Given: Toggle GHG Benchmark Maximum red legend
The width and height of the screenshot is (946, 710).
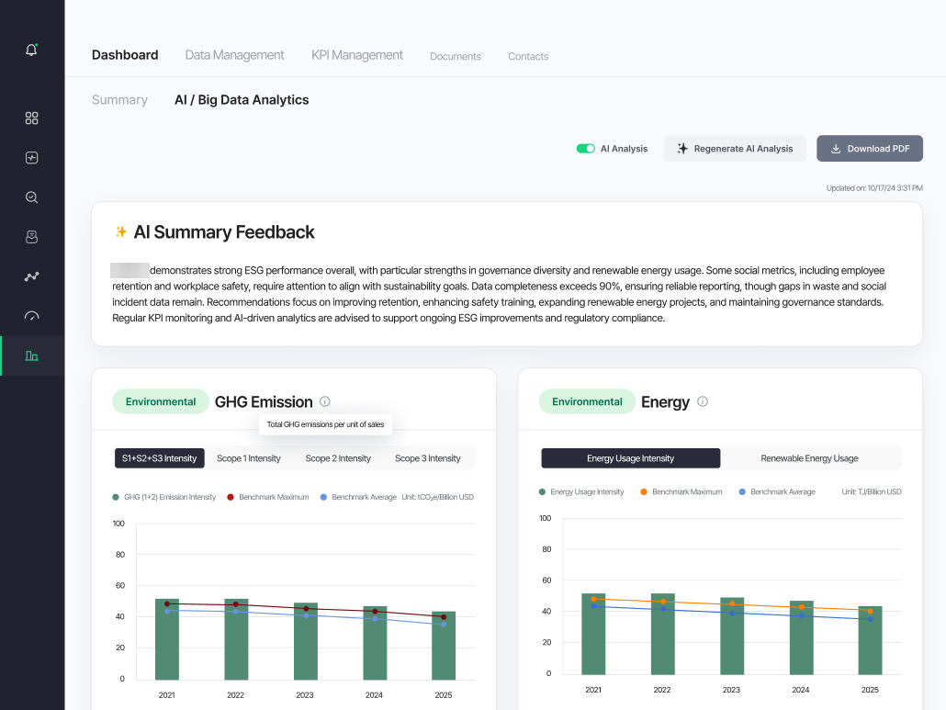Looking at the screenshot, I should coord(268,497).
